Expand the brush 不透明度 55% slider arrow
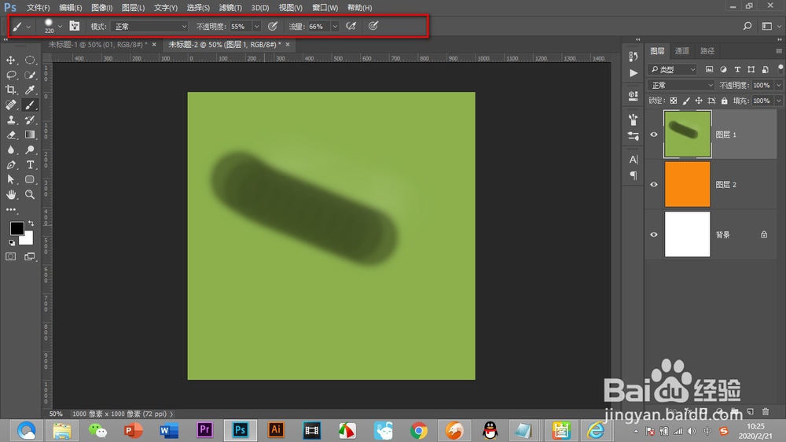786x442 pixels. coord(257,27)
